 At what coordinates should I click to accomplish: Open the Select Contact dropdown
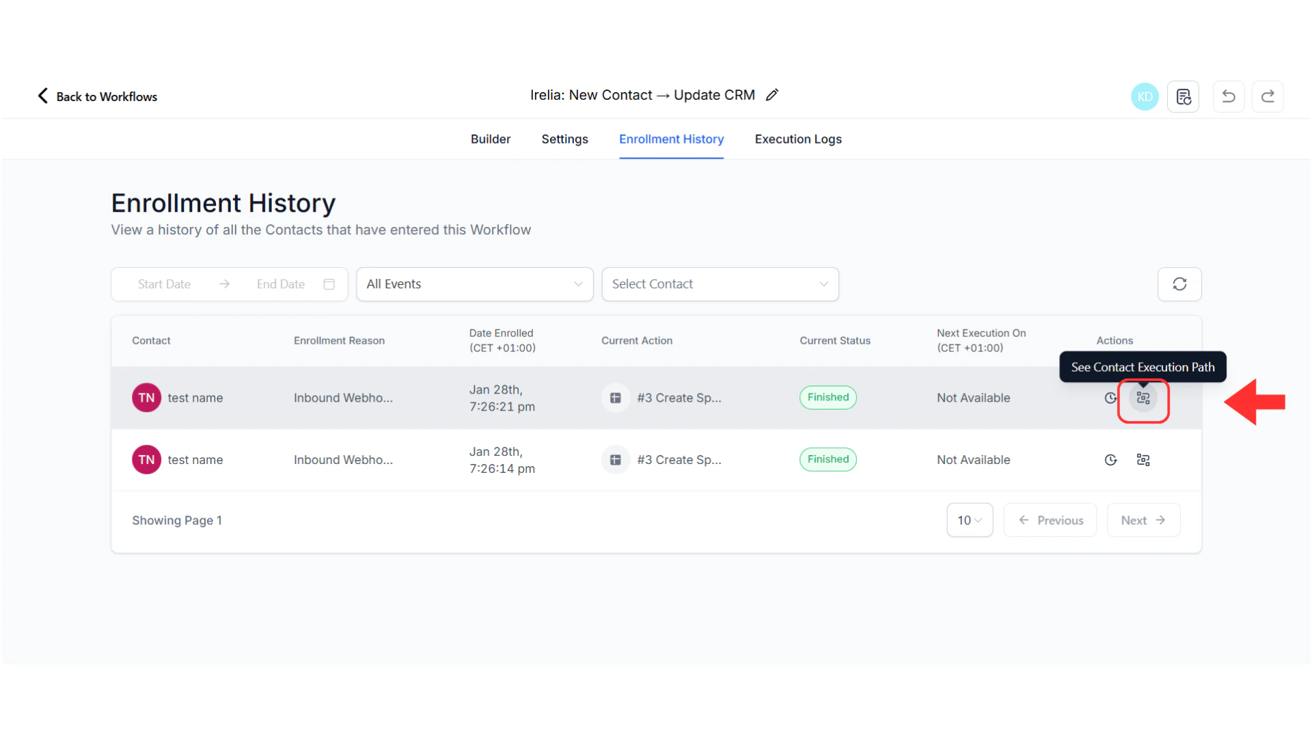tap(720, 284)
